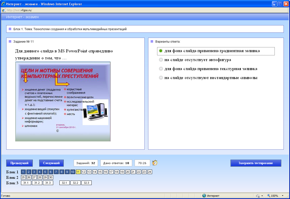Image resolution: width=290 pixels, height=199 pixels.
Task: Open question 9
Action: pyautogui.click(x=67, y=172)
